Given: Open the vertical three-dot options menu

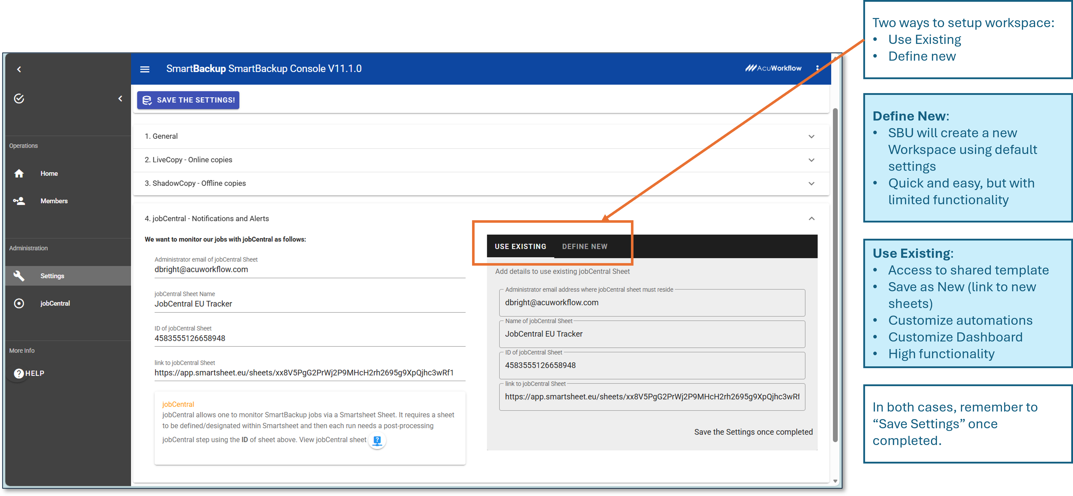Looking at the screenshot, I should [x=817, y=69].
